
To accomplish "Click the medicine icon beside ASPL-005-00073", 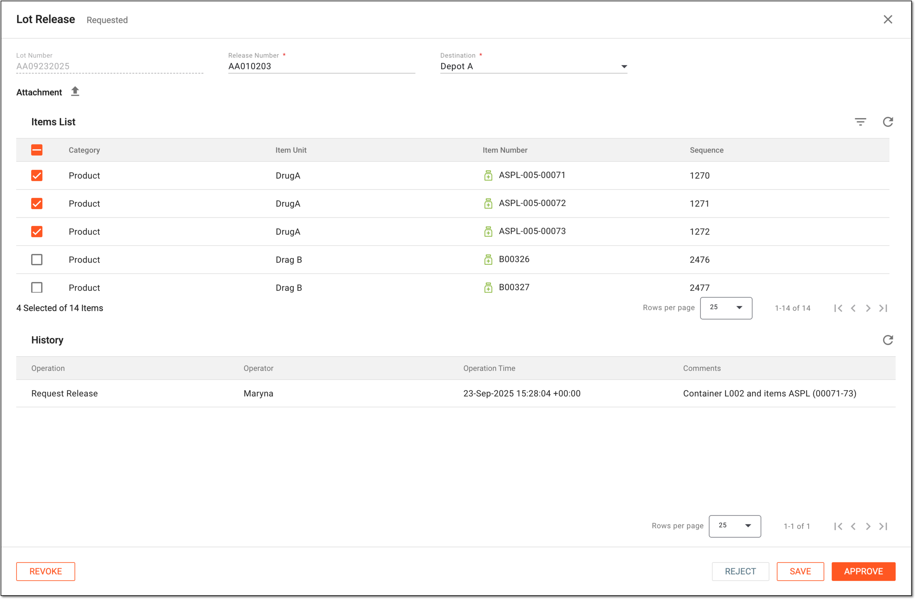I will [x=488, y=232].
